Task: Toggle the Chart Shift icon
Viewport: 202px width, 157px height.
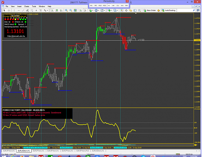Action: 85,10
